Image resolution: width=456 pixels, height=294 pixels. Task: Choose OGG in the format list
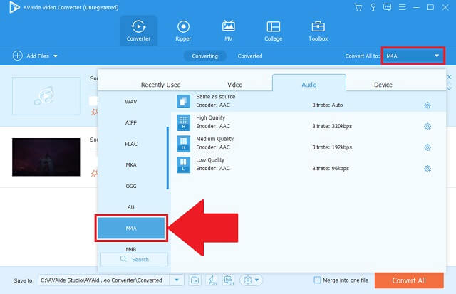(131, 186)
